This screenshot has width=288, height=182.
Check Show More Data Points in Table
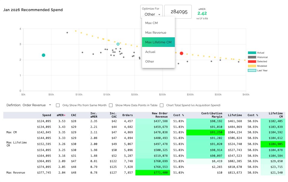(x=111, y=105)
